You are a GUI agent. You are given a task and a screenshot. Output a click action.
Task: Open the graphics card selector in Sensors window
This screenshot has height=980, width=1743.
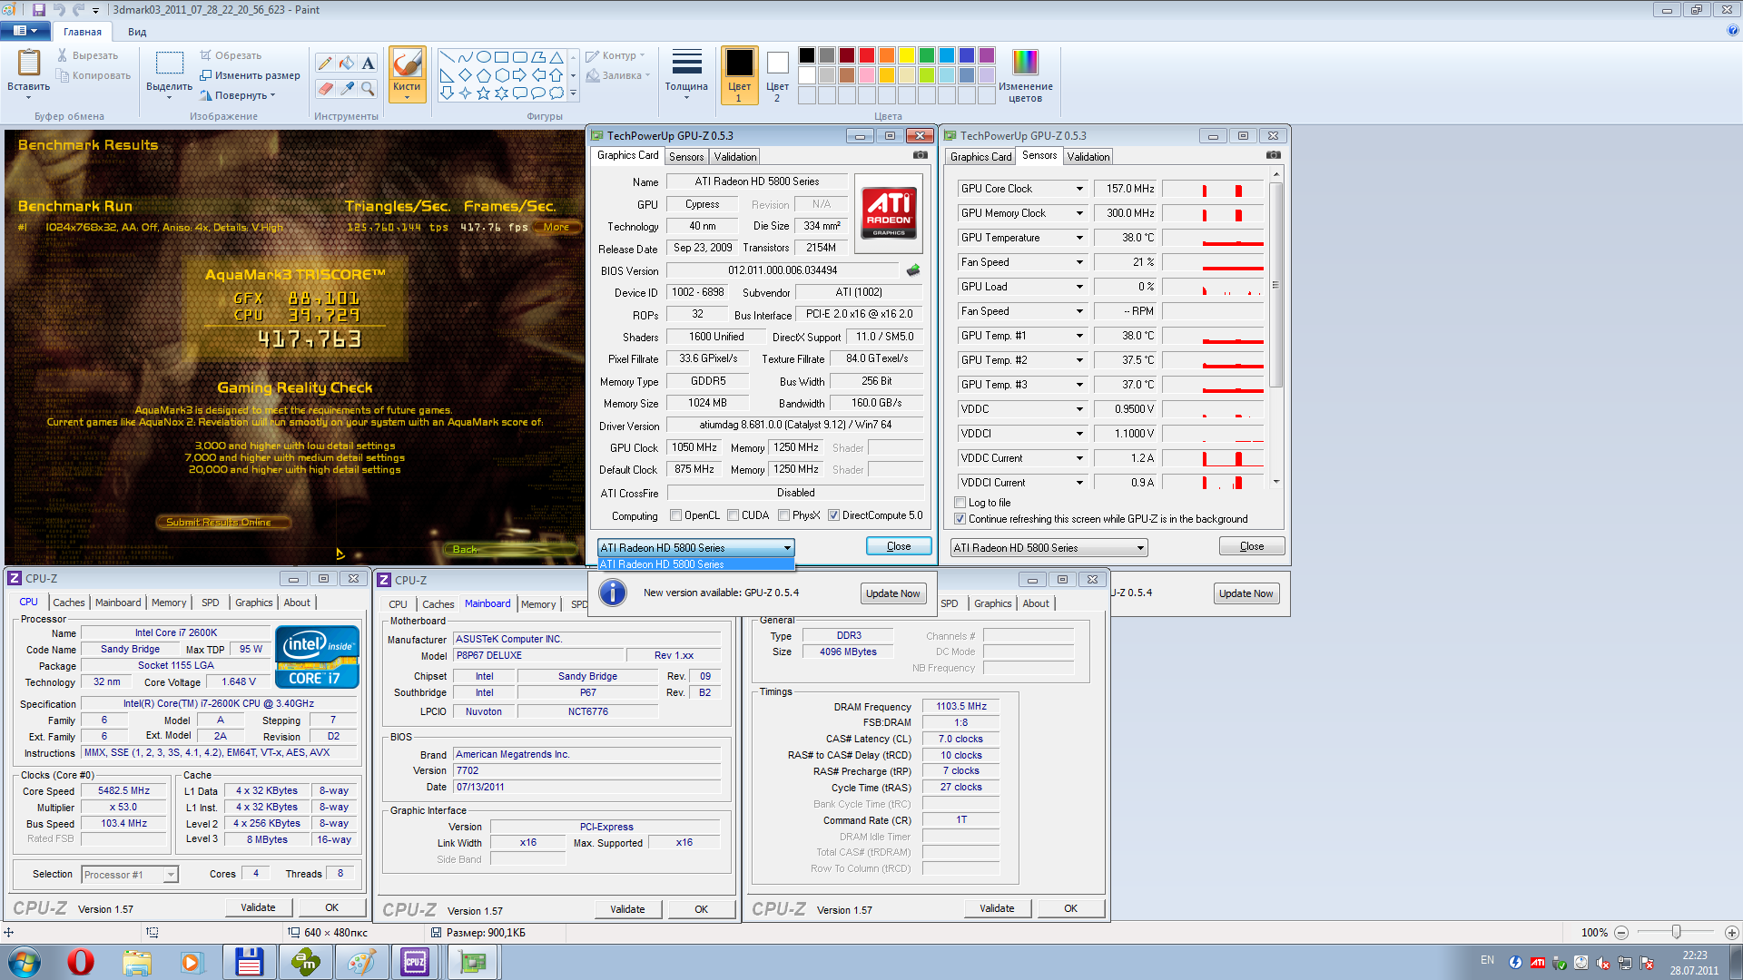tap(1049, 548)
